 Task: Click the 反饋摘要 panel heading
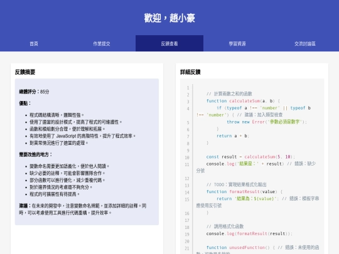coord(25,72)
